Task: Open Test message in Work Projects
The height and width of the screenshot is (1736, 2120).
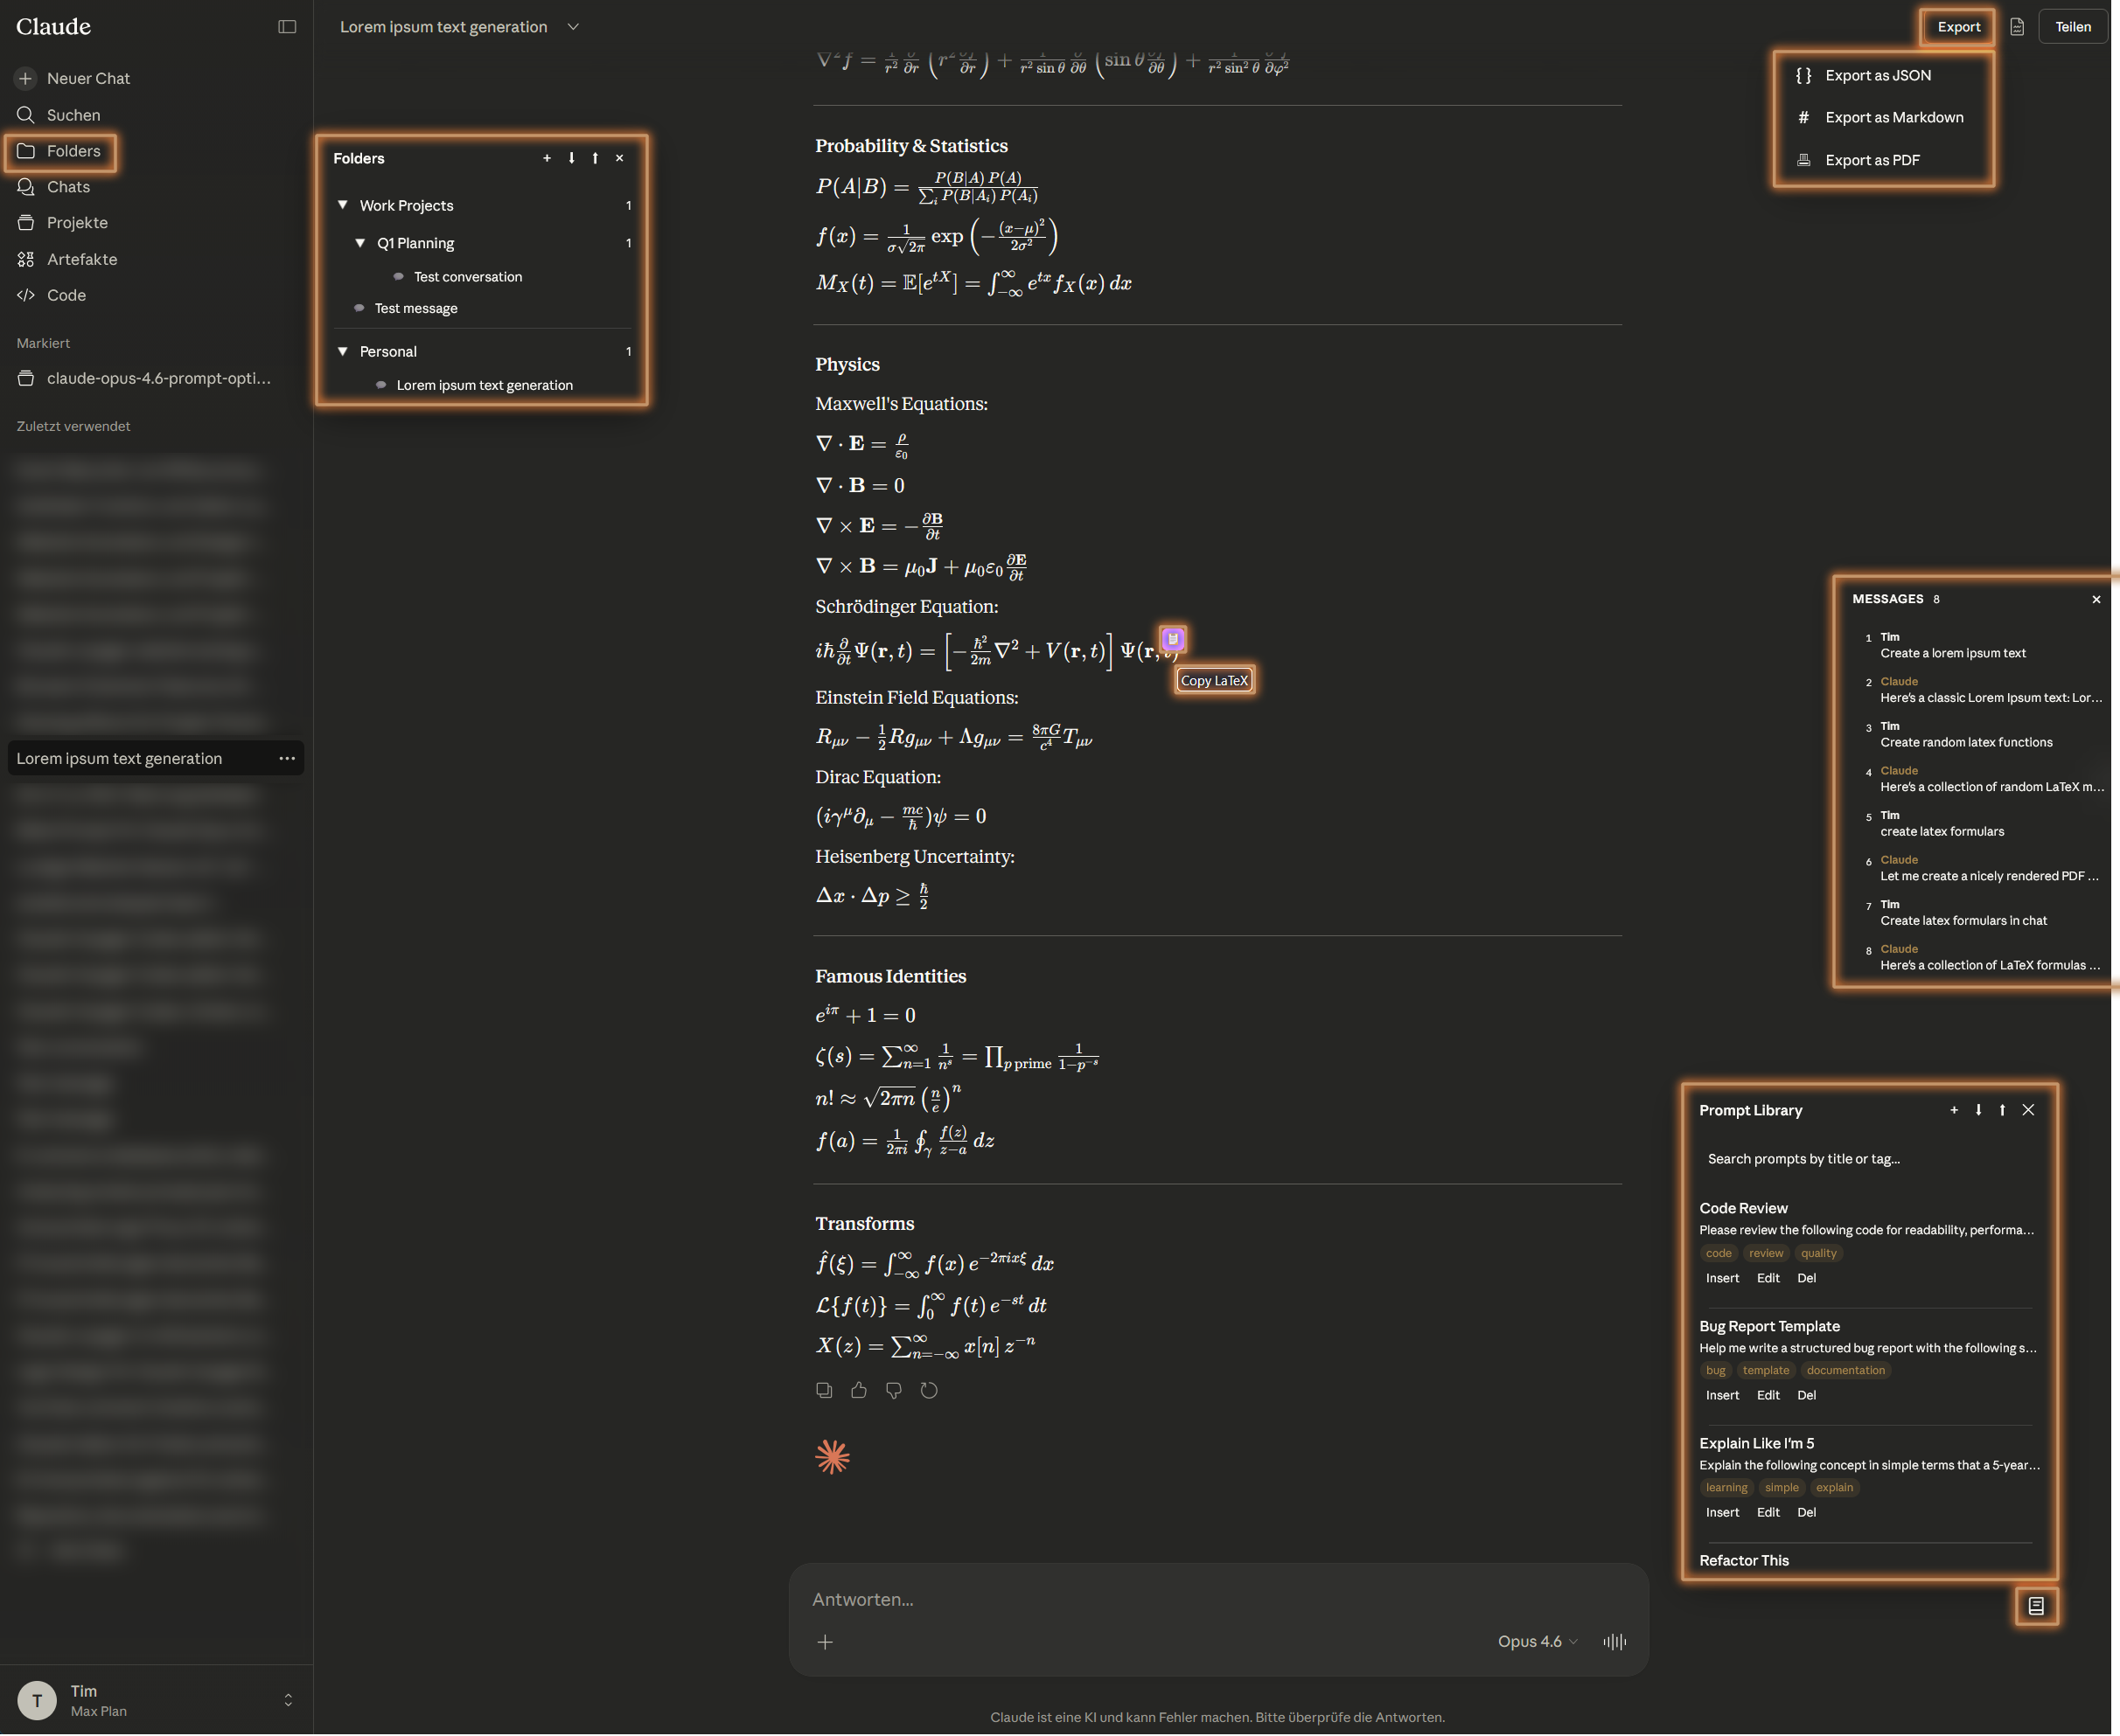Action: coord(415,309)
